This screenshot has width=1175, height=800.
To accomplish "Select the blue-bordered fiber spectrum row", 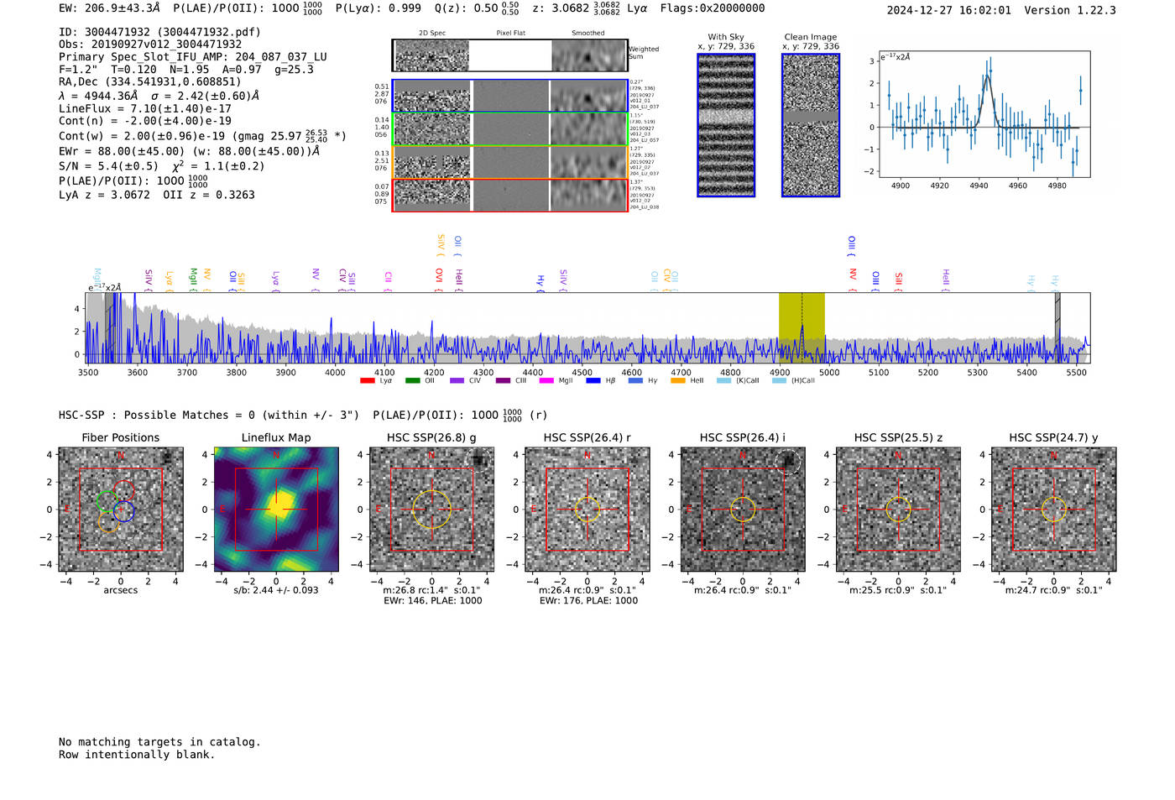I will (509, 96).
